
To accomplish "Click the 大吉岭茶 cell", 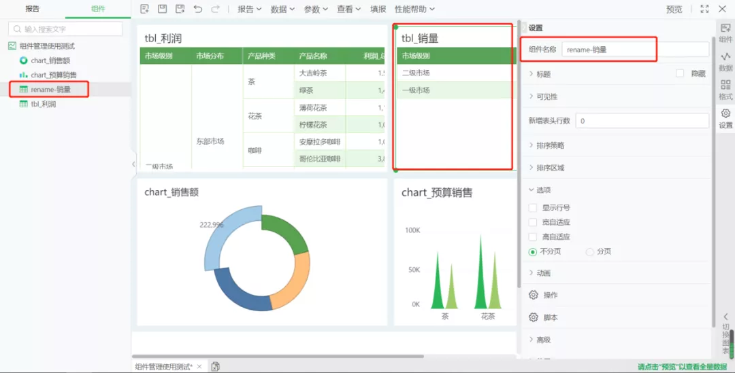I will 313,73.
